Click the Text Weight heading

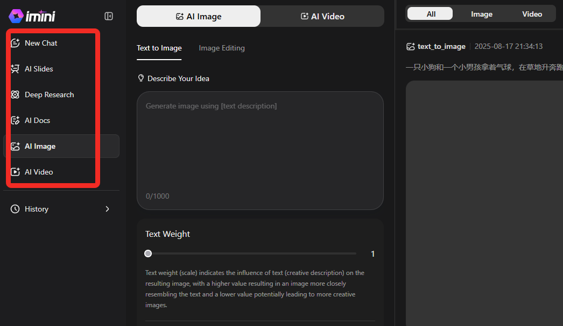[x=167, y=234]
